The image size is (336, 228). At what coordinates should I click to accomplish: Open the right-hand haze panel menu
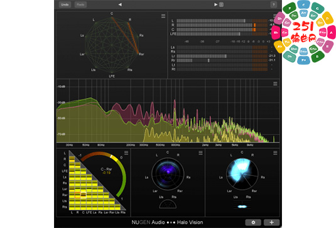(x=275, y=153)
